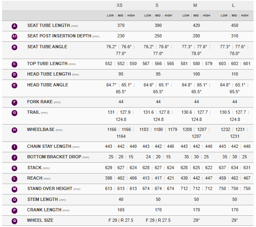Select the Q badge next to Wheel Size
Image resolution: width=256 pixels, height=227 pixels.
(x=14, y=221)
